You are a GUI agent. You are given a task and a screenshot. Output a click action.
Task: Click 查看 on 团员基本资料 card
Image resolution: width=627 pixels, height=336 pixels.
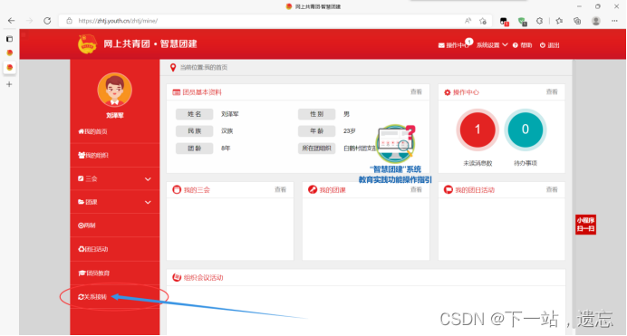pos(416,91)
